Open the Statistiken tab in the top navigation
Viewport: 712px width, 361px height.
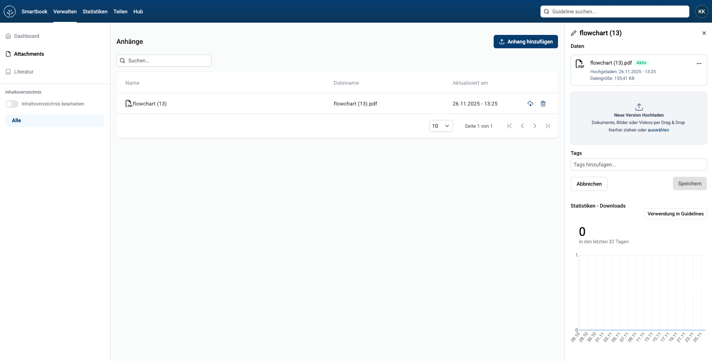[x=95, y=12]
